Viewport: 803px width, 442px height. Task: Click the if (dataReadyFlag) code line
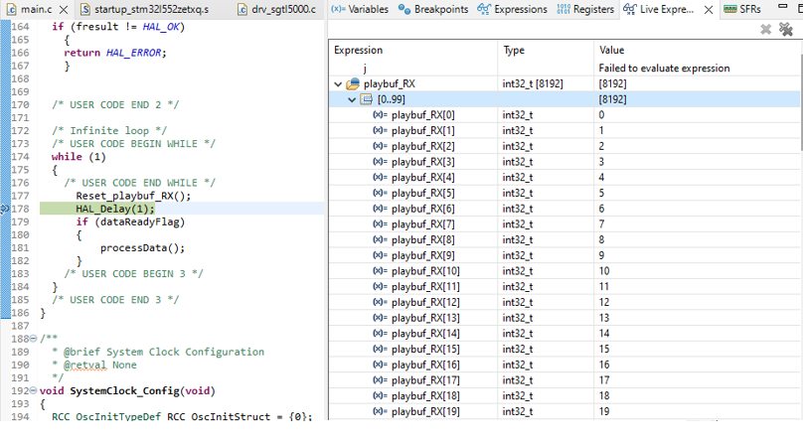[x=130, y=222]
